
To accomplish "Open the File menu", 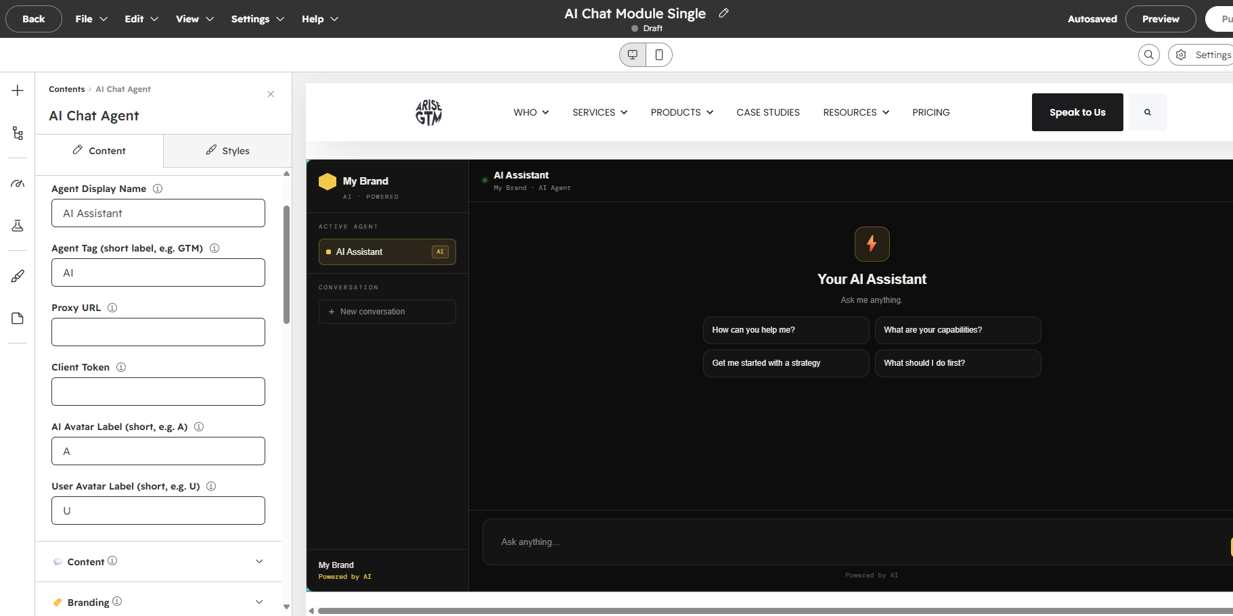I will click(x=91, y=19).
